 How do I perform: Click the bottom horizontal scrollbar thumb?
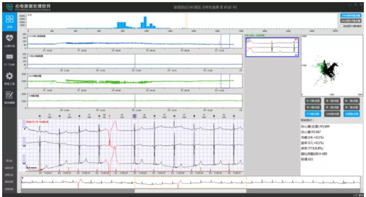click(x=190, y=191)
